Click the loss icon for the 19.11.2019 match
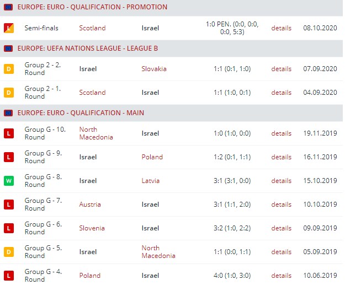The image size is (345, 285). coord(8,133)
